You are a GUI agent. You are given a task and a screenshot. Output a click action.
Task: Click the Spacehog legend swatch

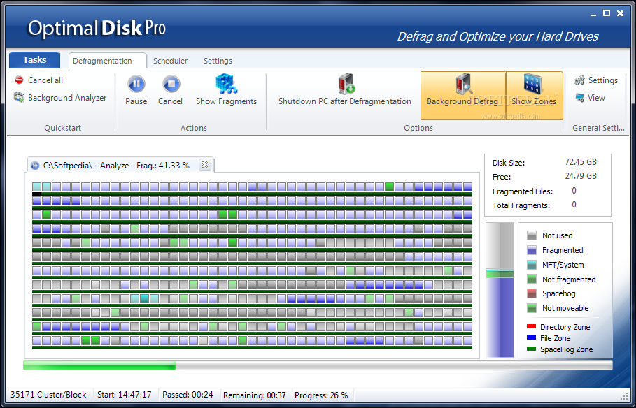(532, 293)
